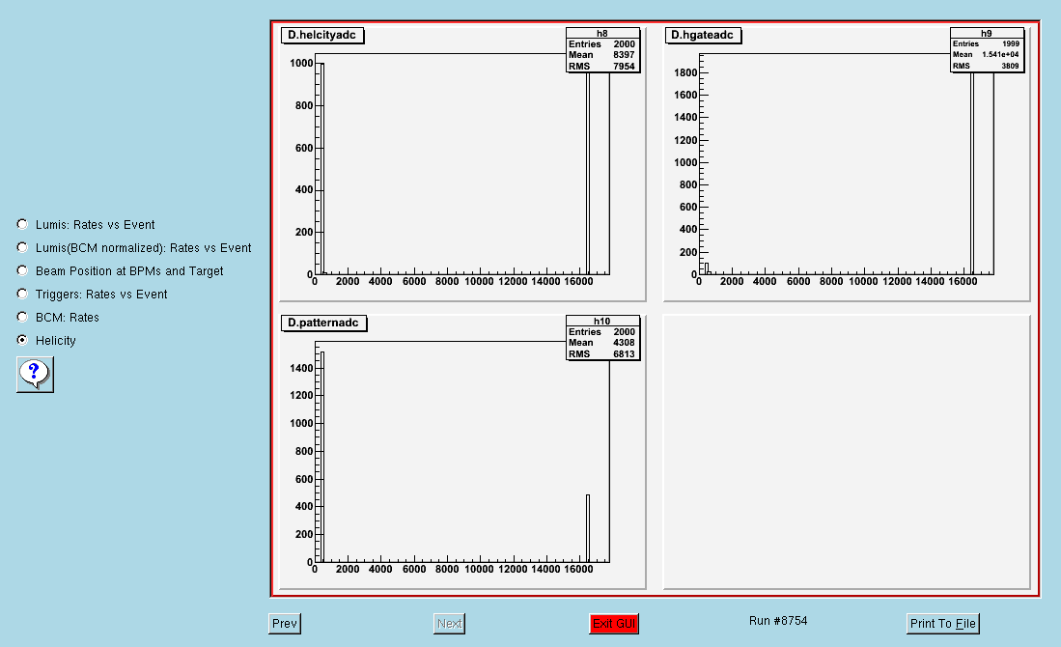
Task: Go to previous page with Prev
Action: coord(284,623)
